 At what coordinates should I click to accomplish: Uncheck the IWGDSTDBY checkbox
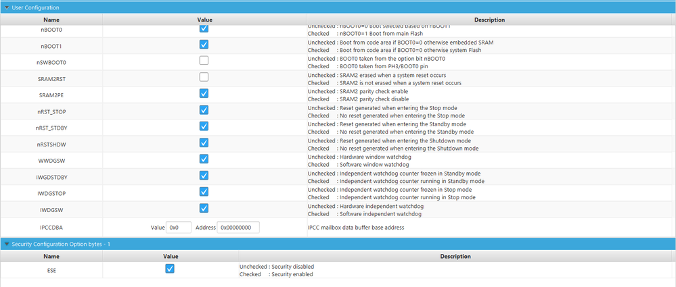(x=204, y=175)
